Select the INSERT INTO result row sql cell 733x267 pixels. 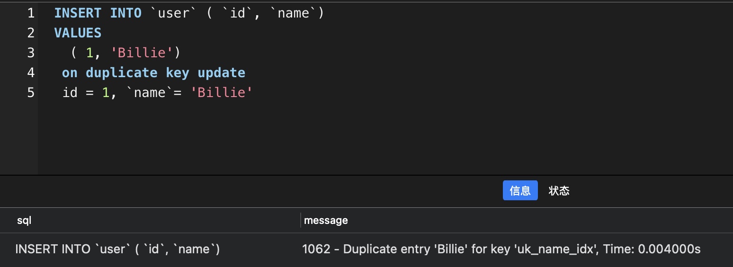[117, 249]
